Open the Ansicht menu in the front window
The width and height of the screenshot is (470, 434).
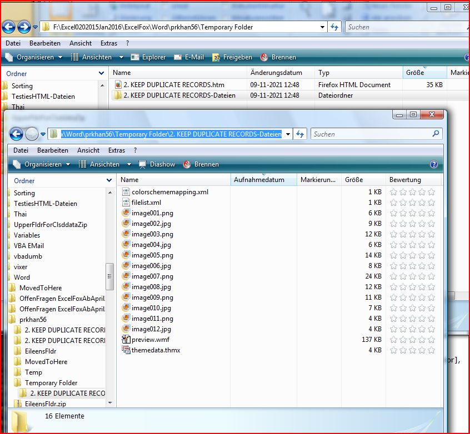[88, 150]
